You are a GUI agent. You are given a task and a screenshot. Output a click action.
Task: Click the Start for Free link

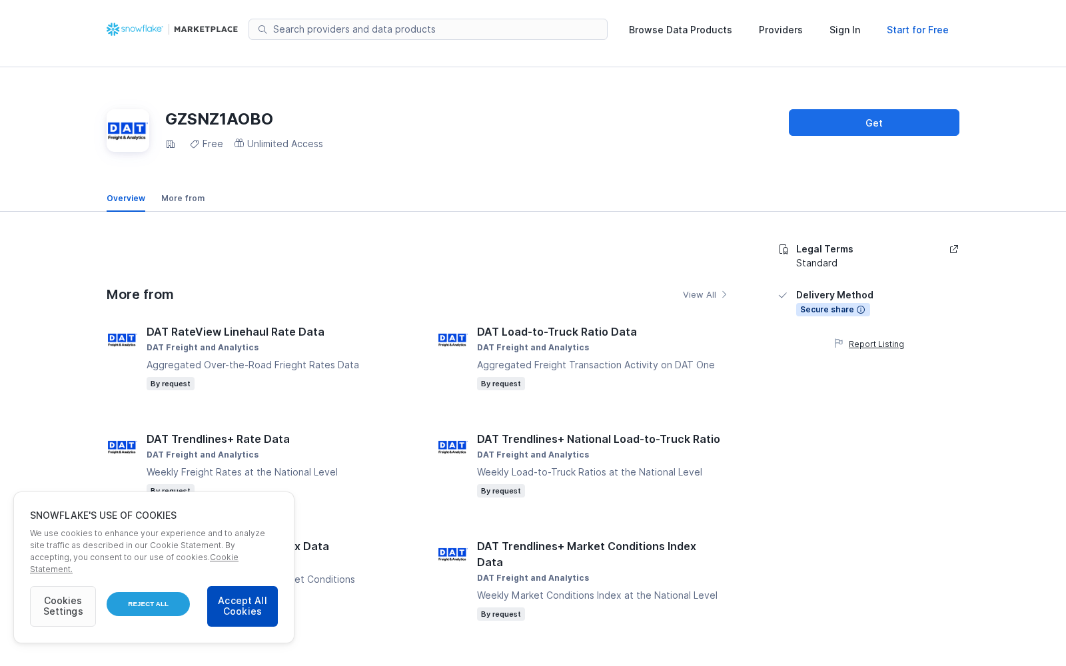[917, 30]
